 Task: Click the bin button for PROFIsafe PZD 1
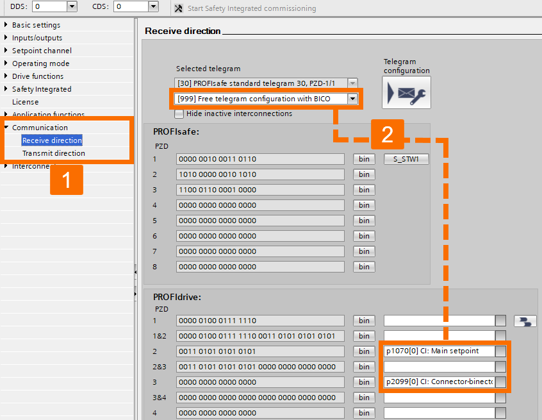363,158
